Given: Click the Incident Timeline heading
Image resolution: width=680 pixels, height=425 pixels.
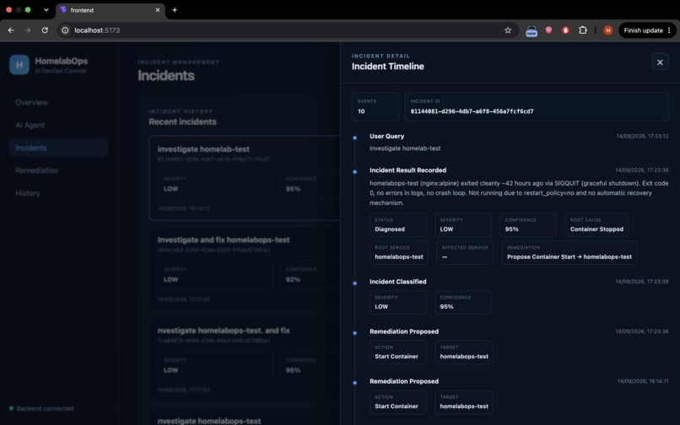Looking at the screenshot, I should point(388,67).
